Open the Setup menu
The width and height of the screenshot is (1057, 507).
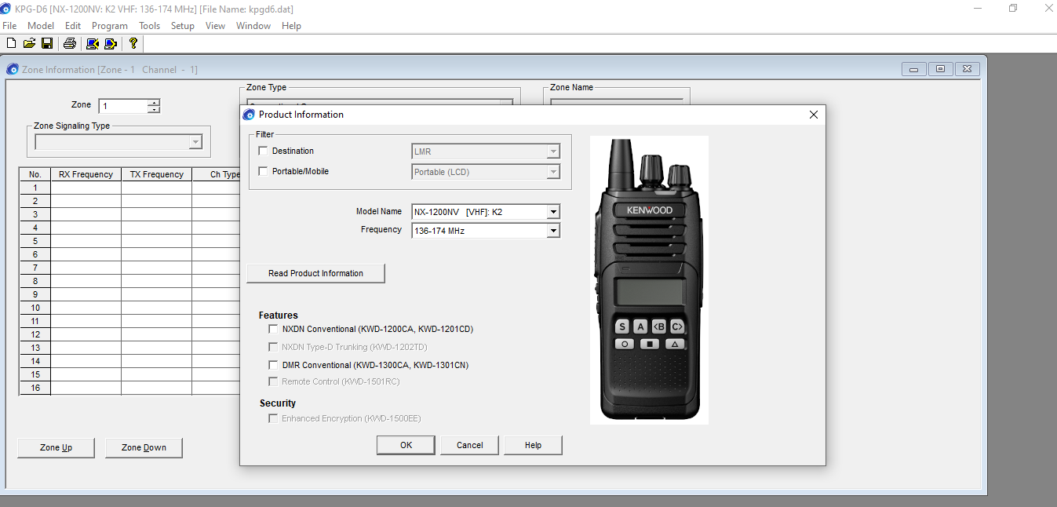click(183, 26)
